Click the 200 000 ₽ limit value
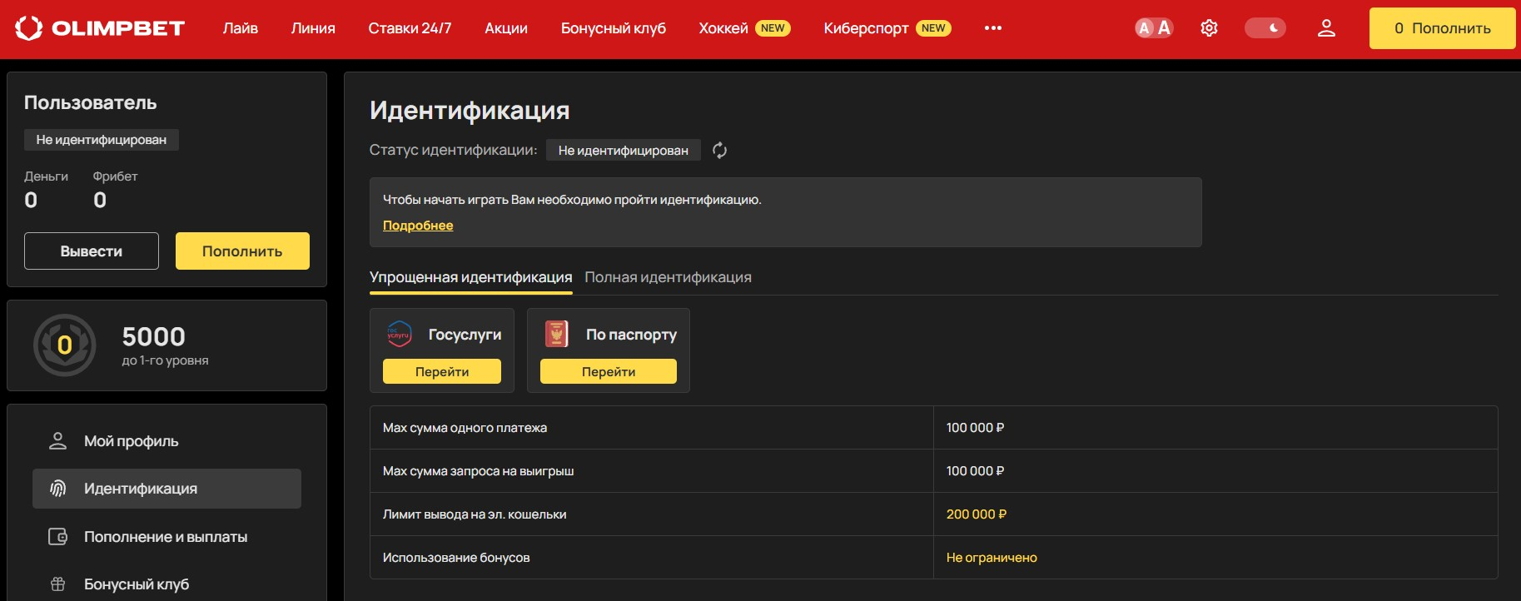Viewport: 1521px width, 601px height. click(x=977, y=514)
